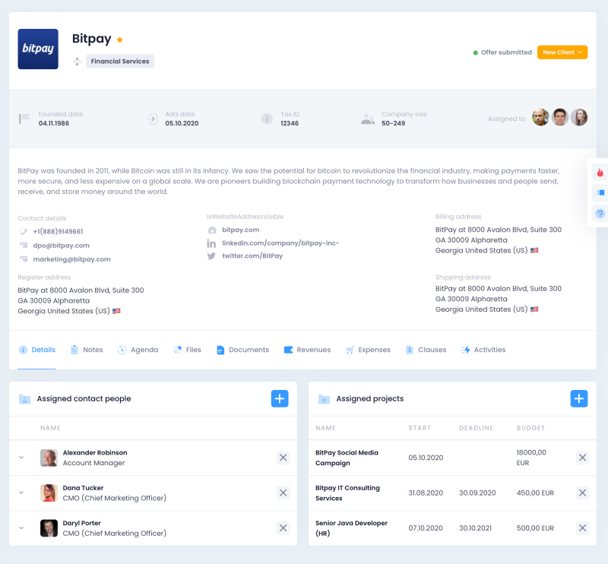Click the blue widget icon on right sidebar

pos(600,193)
